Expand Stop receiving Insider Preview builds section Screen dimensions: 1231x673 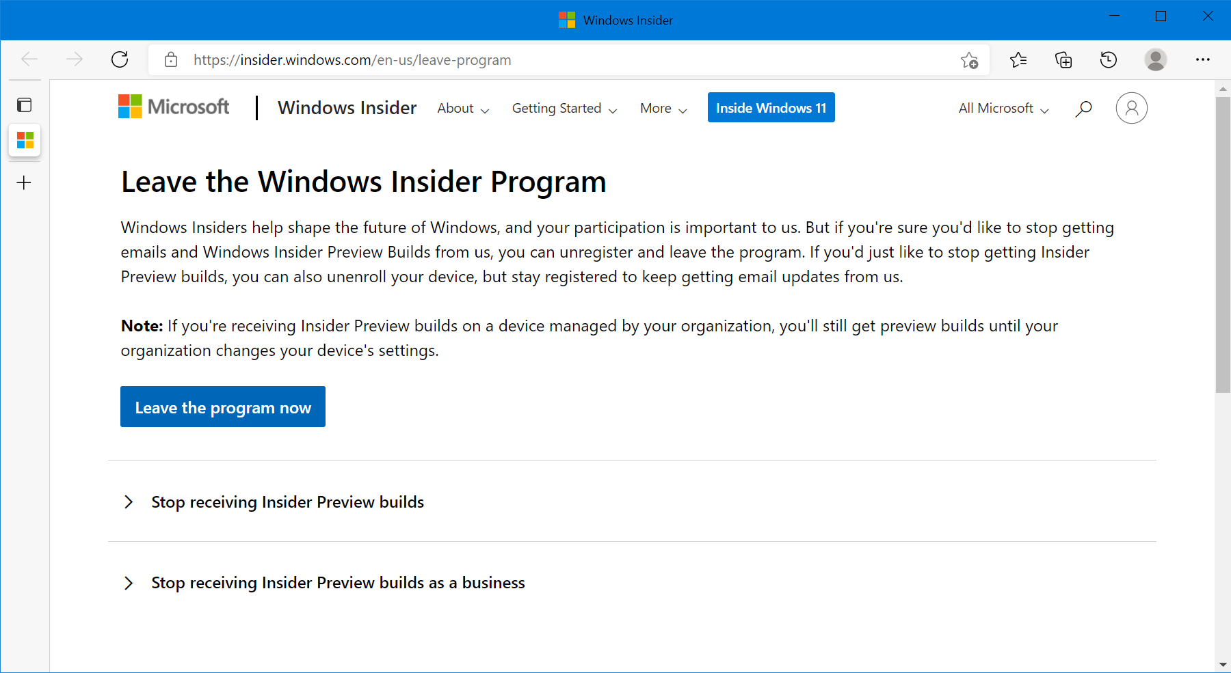287,502
